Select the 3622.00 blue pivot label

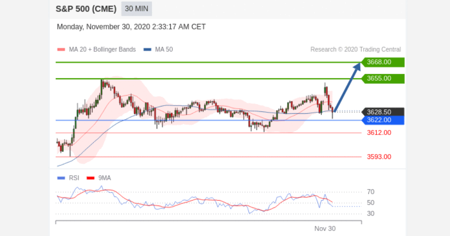coord(383,120)
